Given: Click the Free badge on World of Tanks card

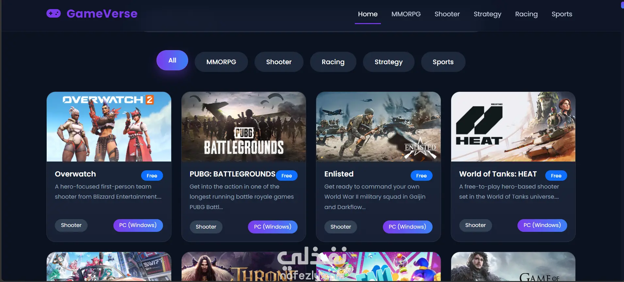Looking at the screenshot, I should [x=556, y=176].
